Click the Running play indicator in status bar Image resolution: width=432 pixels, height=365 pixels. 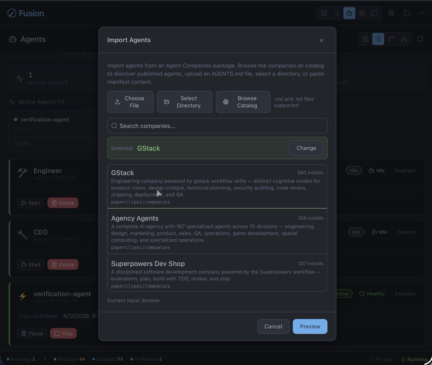[x=414, y=359]
